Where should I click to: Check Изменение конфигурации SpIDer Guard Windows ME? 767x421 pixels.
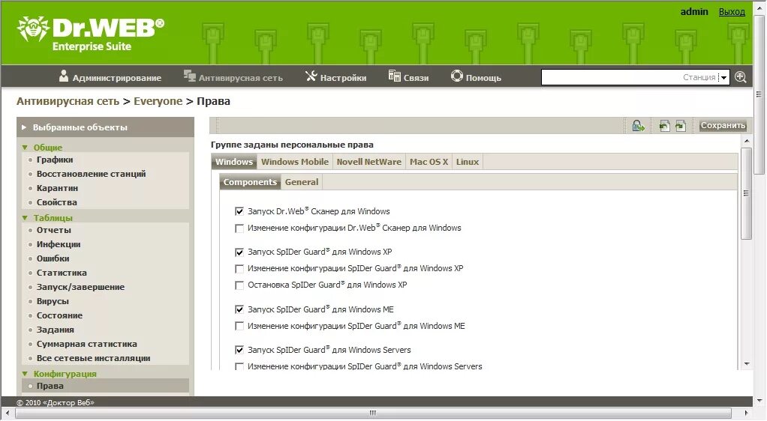click(x=239, y=327)
